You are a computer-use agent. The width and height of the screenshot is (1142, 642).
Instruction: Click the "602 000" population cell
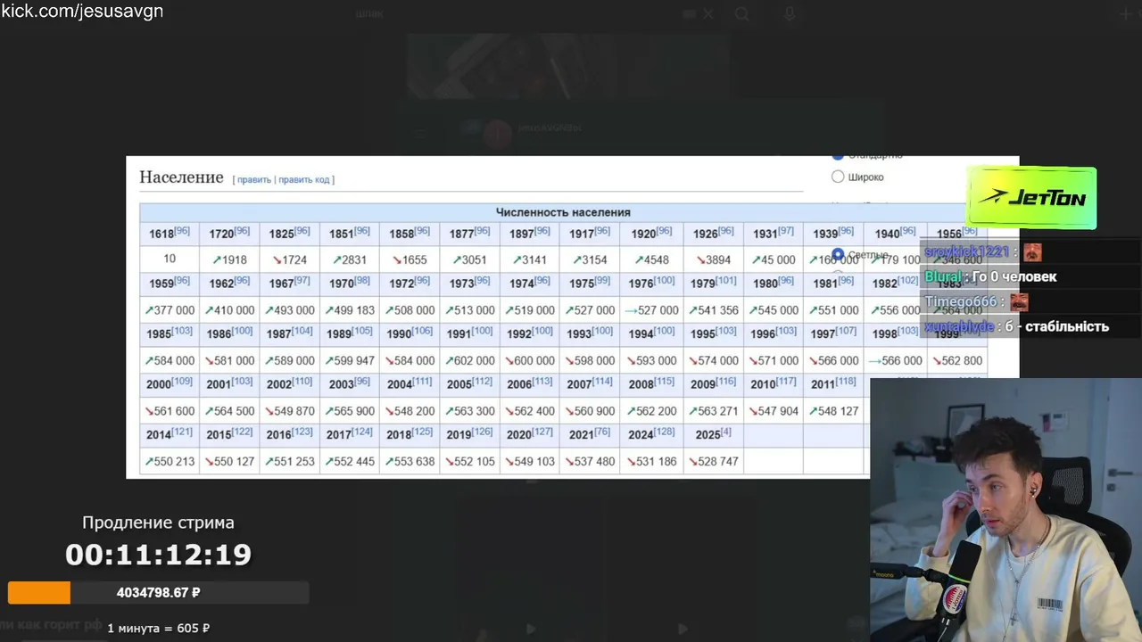[x=470, y=360]
